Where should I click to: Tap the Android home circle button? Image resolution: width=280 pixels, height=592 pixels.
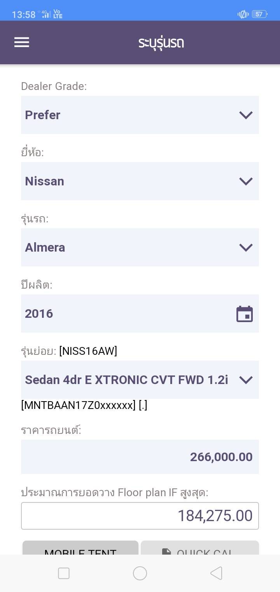pyautogui.click(x=140, y=573)
